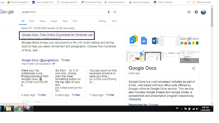Open the Word icon thumbnail
Viewport: 219px width, 123px height.
point(155,41)
